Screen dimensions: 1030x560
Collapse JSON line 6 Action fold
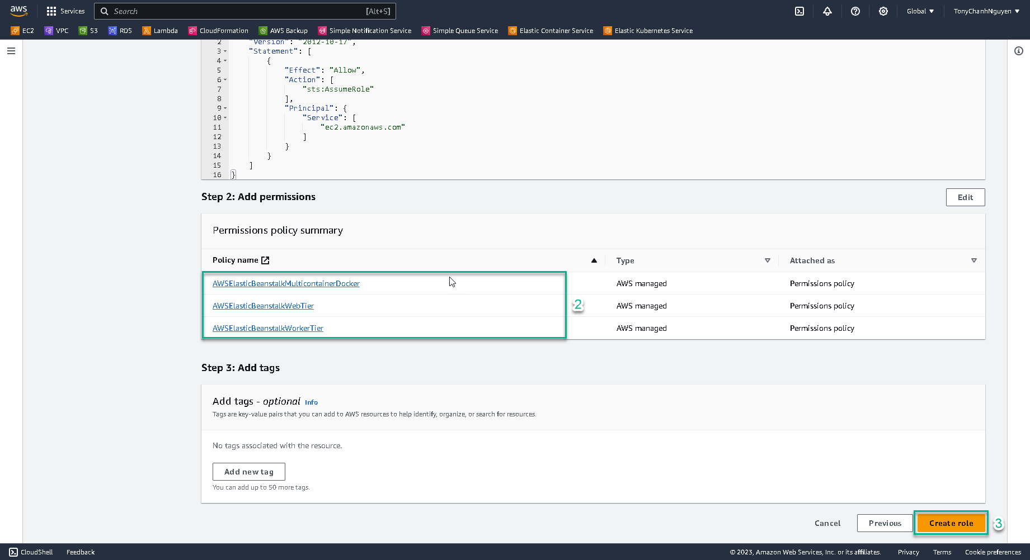(225, 80)
